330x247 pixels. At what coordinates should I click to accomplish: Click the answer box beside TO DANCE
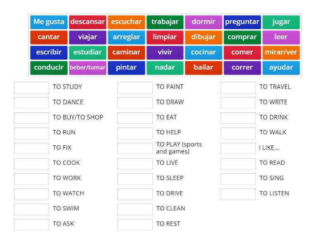pos(31,103)
